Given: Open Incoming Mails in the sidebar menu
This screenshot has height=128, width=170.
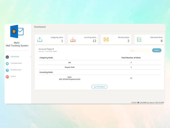Looking at the screenshot, I should click(16, 70).
